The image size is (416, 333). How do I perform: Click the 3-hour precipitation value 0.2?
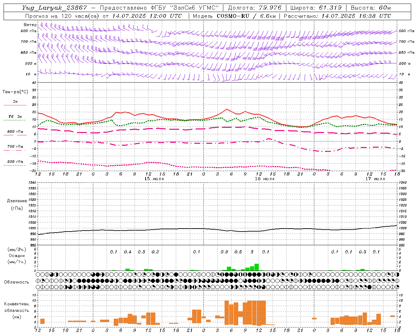155,252
